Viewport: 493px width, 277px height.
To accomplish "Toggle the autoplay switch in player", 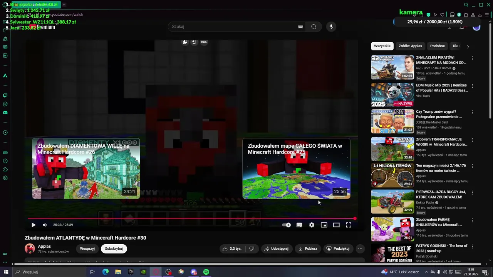I will point(287,225).
